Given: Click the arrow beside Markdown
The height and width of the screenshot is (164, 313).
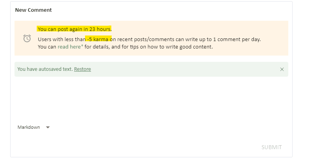Looking at the screenshot, I should pos(48,127).
